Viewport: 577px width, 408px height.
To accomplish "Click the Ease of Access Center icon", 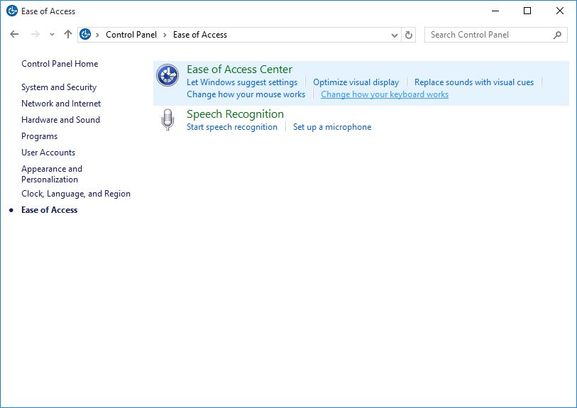I will (167, 75).
